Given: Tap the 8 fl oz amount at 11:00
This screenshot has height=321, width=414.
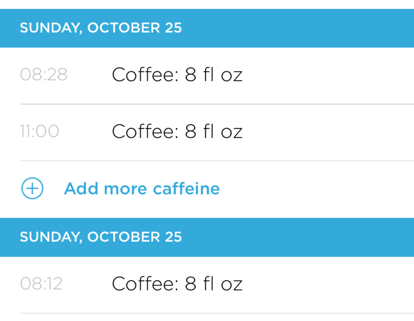Looking at the screenshot, I should (x=213, y=132).
